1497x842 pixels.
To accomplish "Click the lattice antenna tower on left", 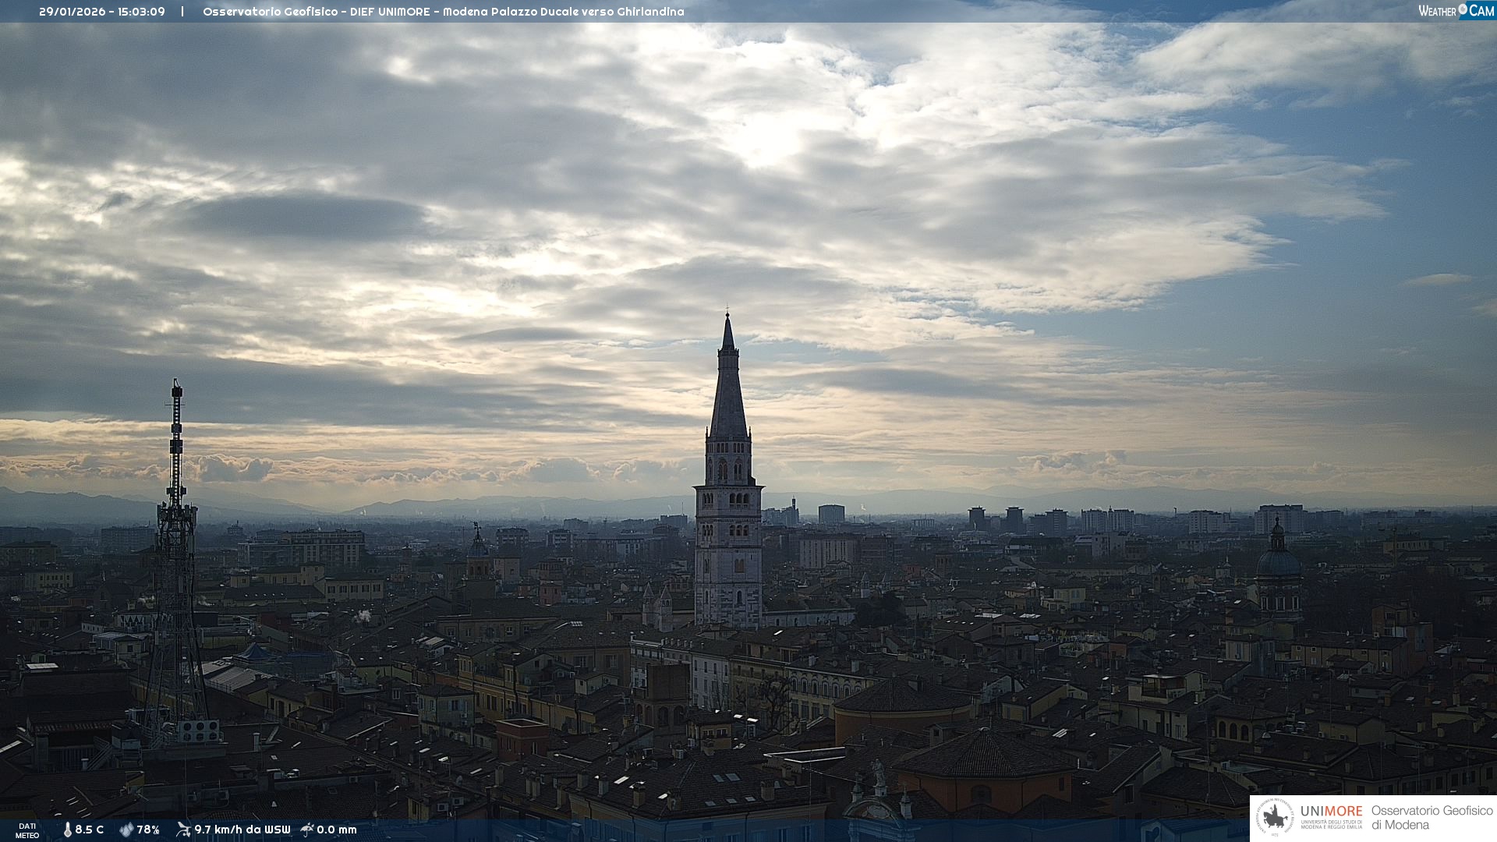I will 175,546.
